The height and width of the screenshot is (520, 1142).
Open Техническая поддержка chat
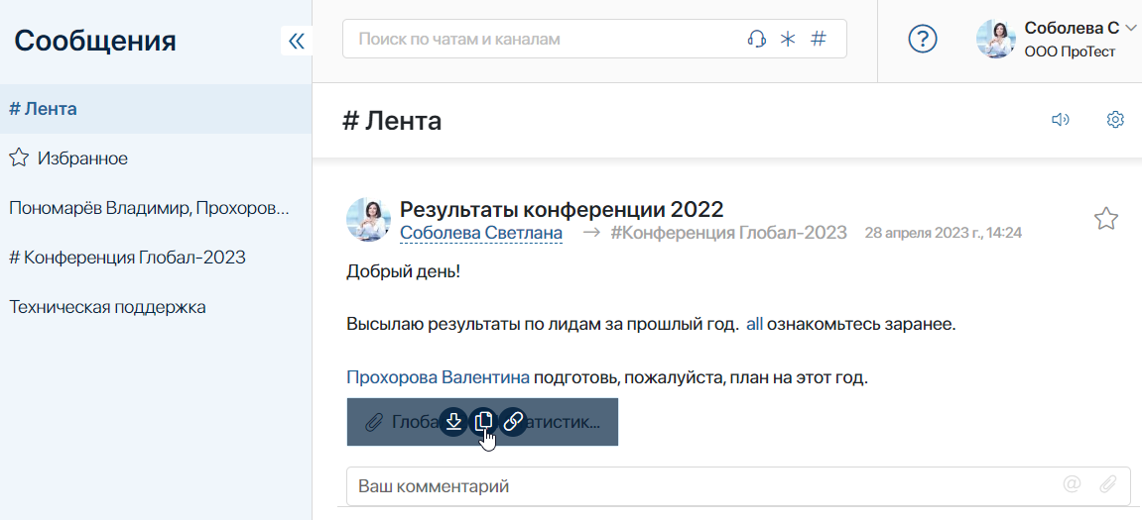[x=156, y=308]
